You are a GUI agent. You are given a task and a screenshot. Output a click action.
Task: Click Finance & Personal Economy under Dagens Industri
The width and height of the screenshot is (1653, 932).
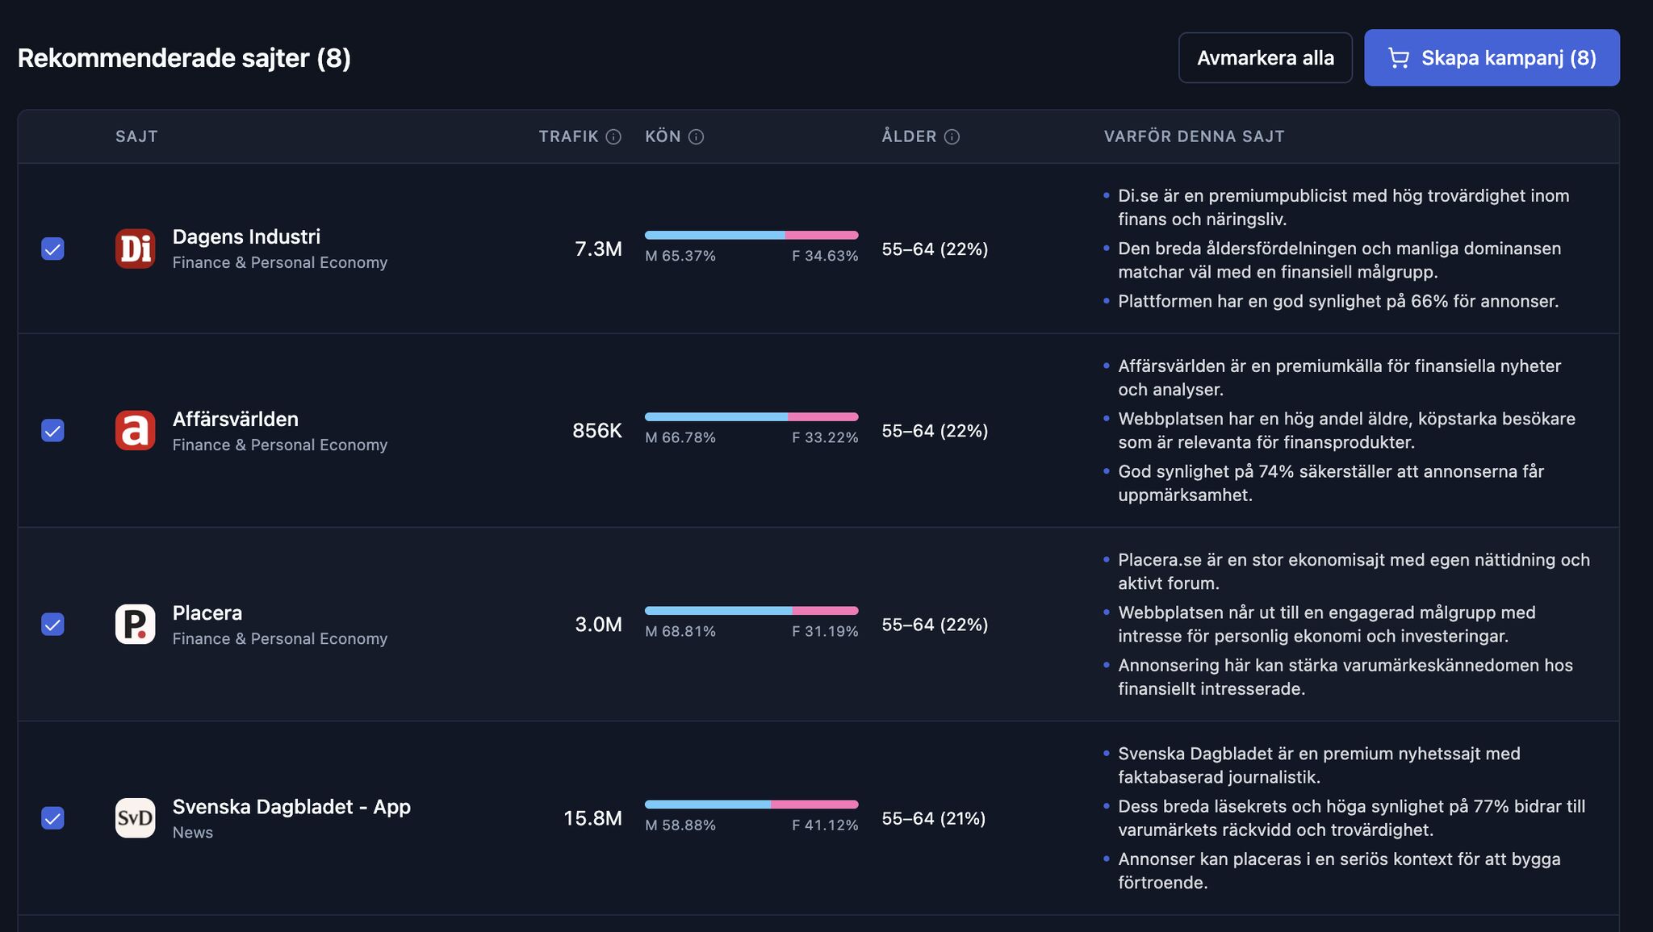coord(280,262)
